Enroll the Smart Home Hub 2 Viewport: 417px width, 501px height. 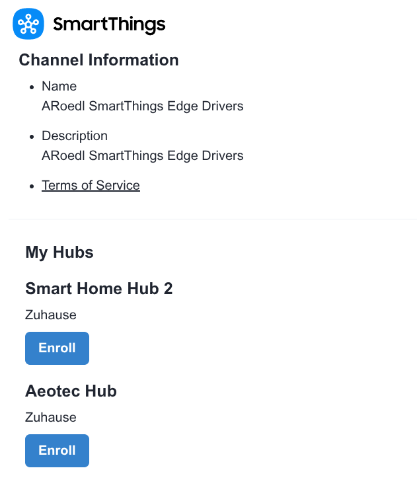[57, 348]
